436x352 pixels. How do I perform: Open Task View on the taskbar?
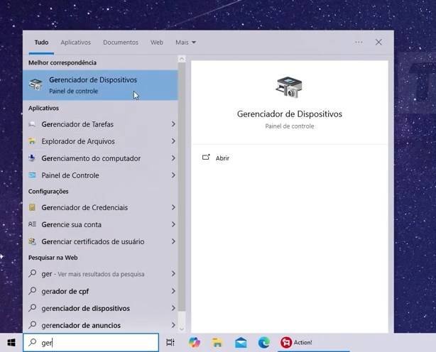(x=170, y=342)
